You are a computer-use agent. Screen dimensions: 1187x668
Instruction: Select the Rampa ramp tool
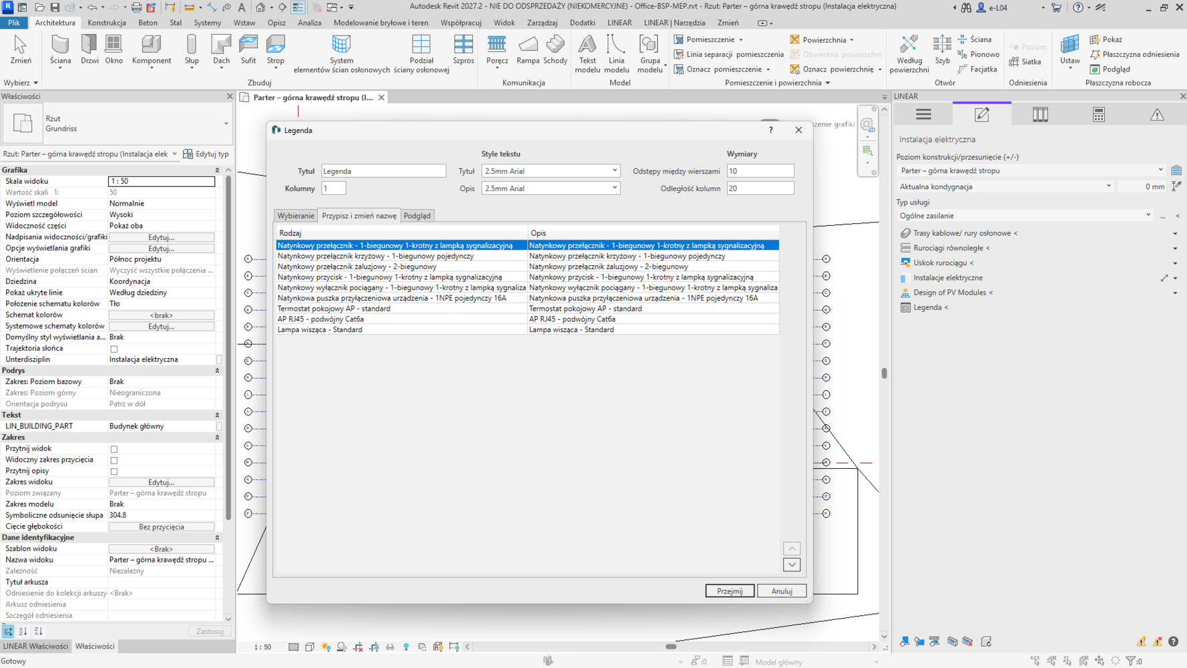click(x=527, y=50)
